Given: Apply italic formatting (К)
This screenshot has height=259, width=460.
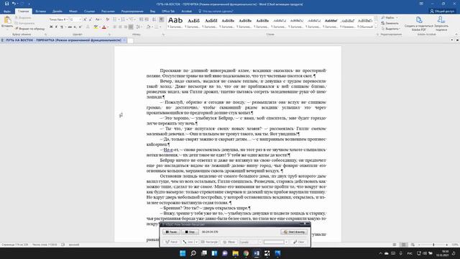Looking at the screenshot, I should 56,27.
